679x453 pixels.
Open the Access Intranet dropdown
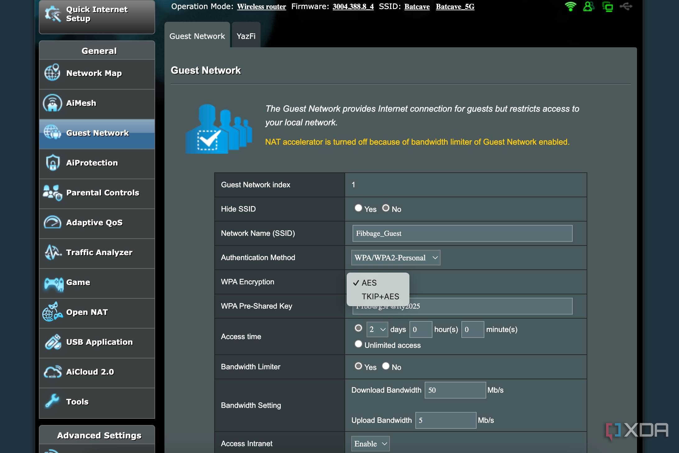point(370,444)
